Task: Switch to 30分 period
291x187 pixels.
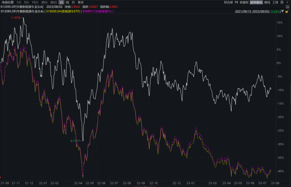Action: click(45, 2)
